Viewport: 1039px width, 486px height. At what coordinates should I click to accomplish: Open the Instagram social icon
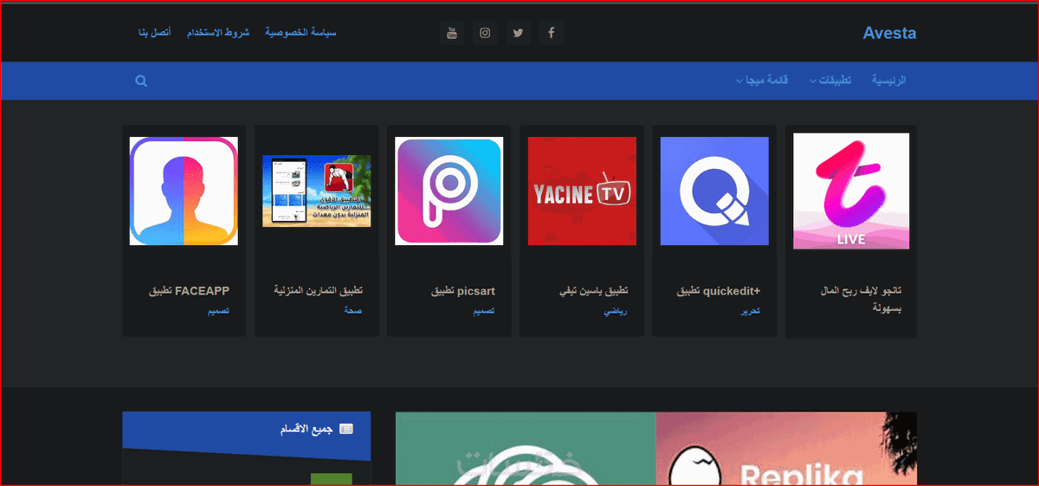coord(486,33)
